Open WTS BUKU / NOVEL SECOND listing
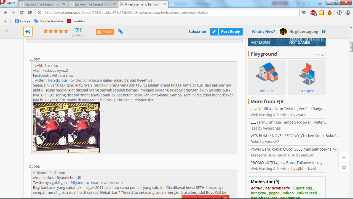This screenshot has width=353, height=199. (295, 136)
